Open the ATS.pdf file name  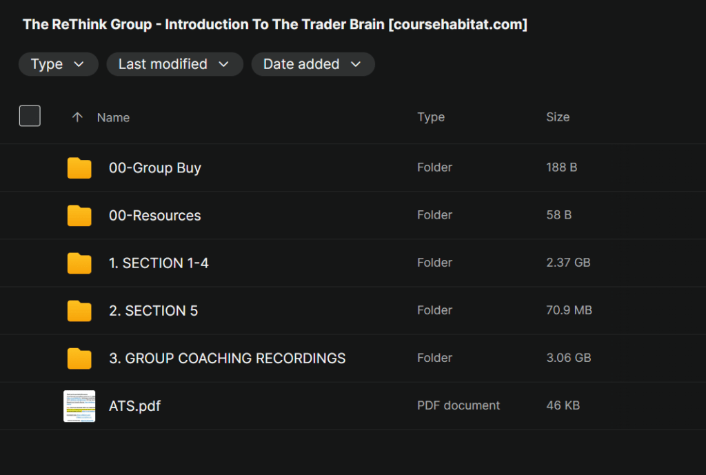coord(134,406)
